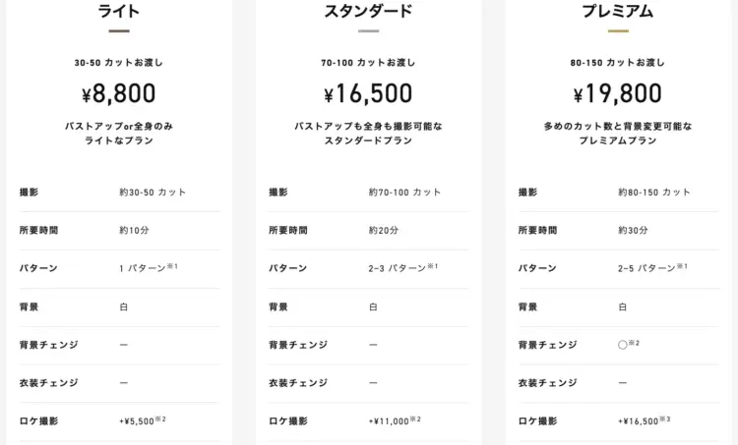Open the ※2 footnote next to +¥11,000
738x445 pixels.
point(415,419)
